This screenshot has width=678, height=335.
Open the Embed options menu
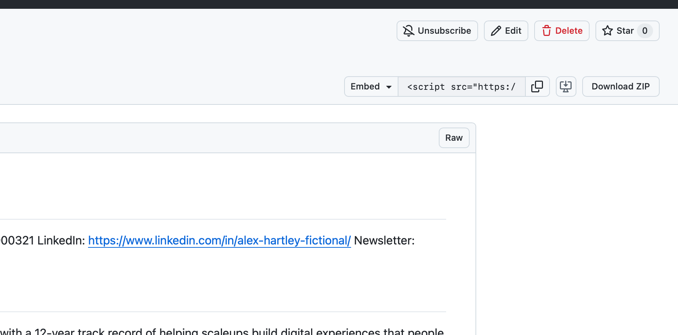click(x=365, y=86)
